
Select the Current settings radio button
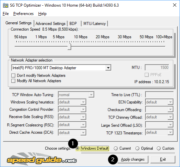point(116,148)
